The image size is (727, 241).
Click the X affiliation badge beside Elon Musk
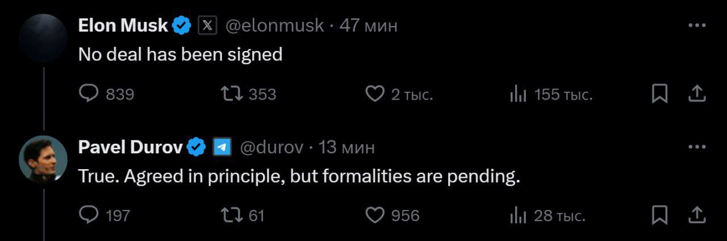pyautogui.click(x=207, y=25)
